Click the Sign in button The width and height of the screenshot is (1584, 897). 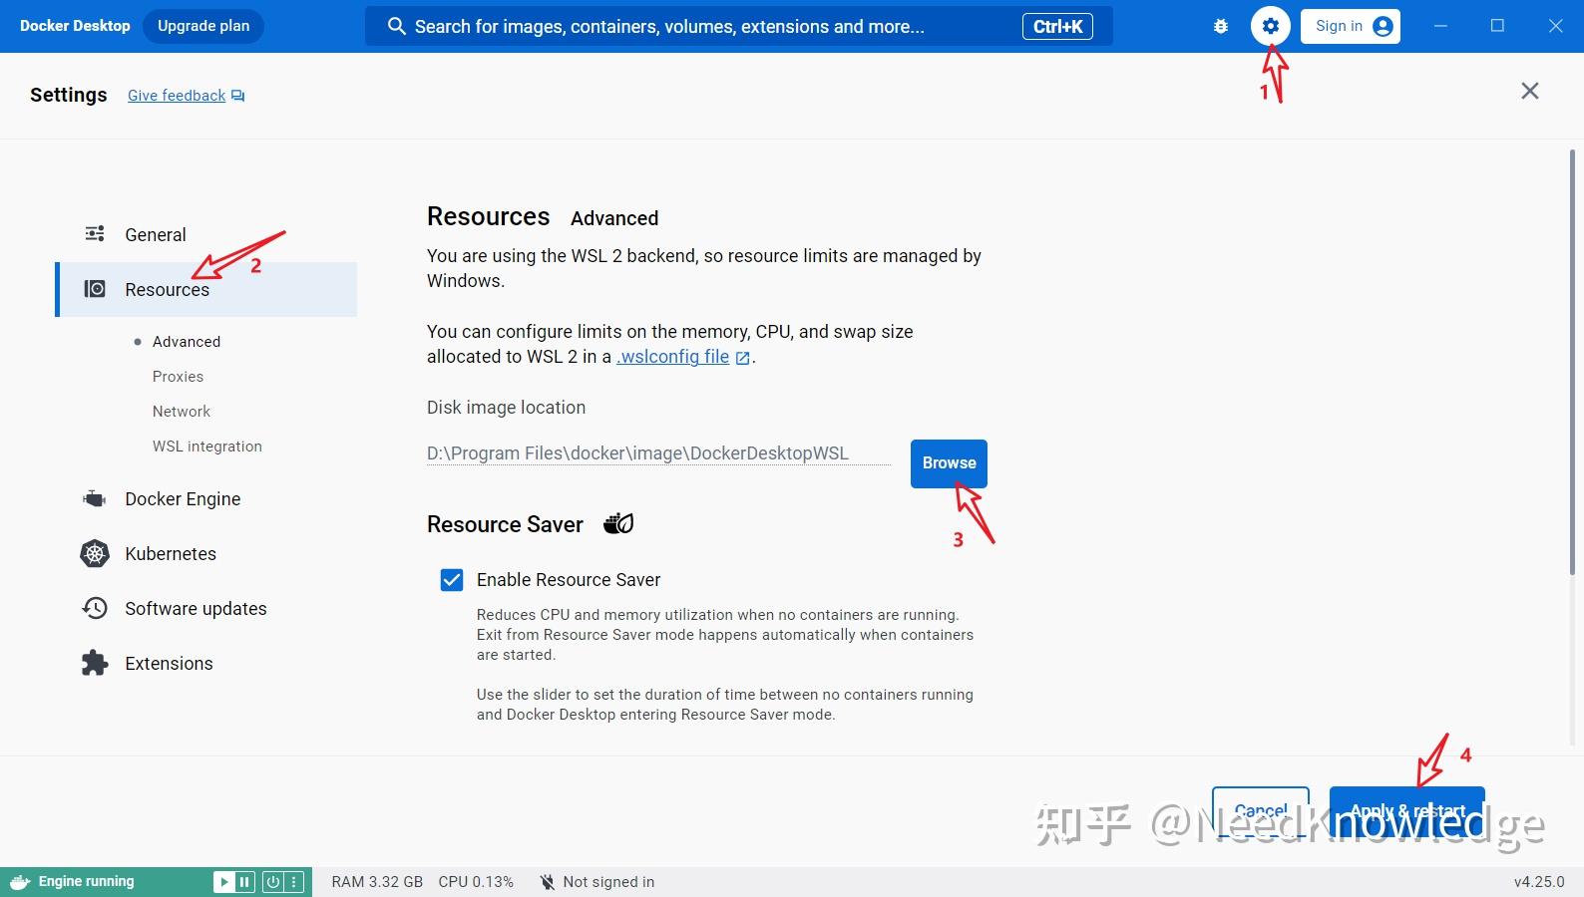click(1351, 27)
